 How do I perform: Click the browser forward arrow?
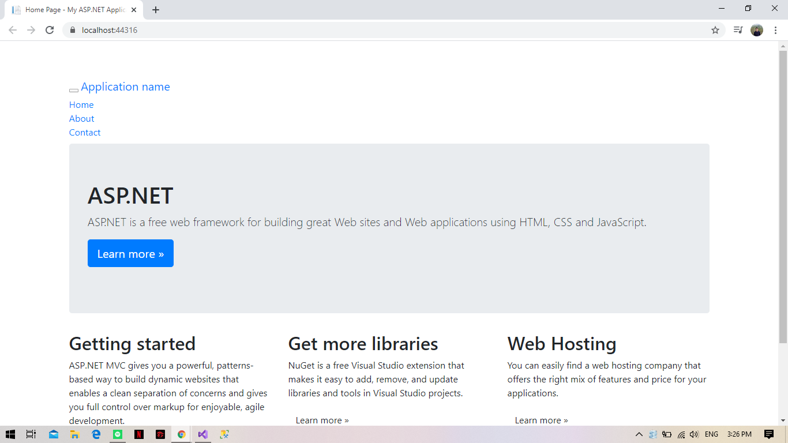[x=31, y=30]
